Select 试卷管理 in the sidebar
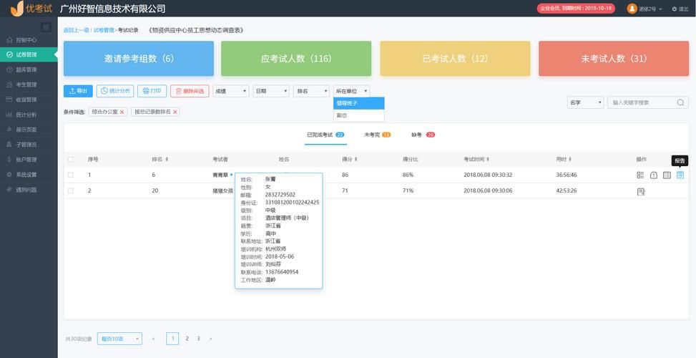Image resolution: width=696 pixels, height=358 pixels. click(29, 54)
